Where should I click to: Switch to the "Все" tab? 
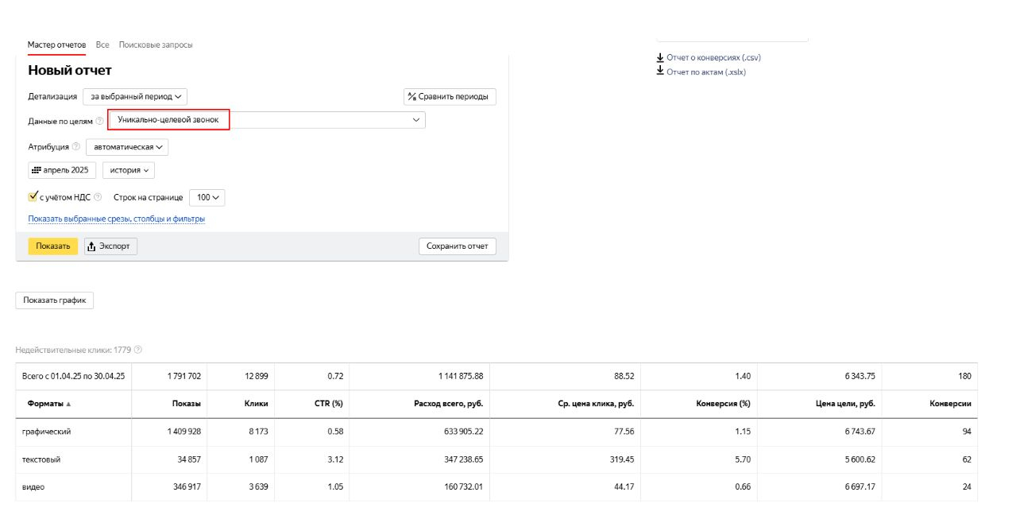(x=102, y=45)
